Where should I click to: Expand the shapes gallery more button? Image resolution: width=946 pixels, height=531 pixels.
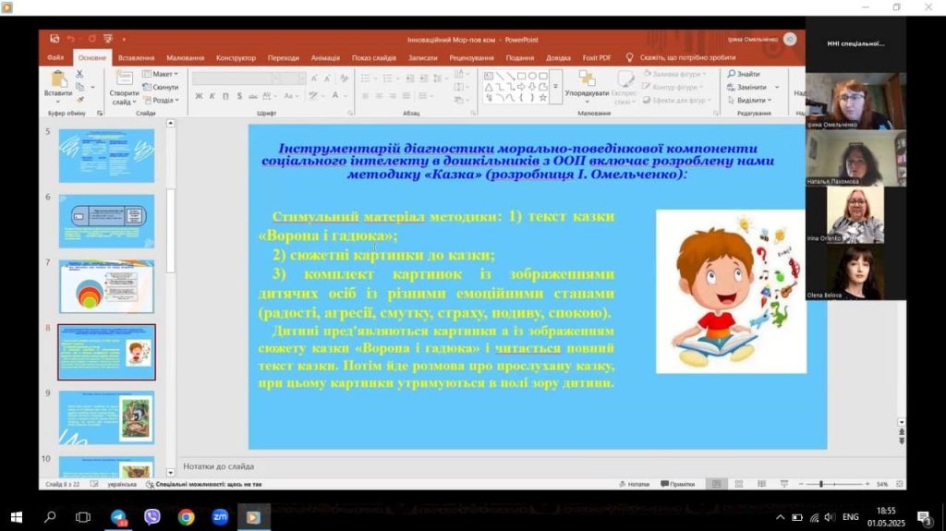555,88
